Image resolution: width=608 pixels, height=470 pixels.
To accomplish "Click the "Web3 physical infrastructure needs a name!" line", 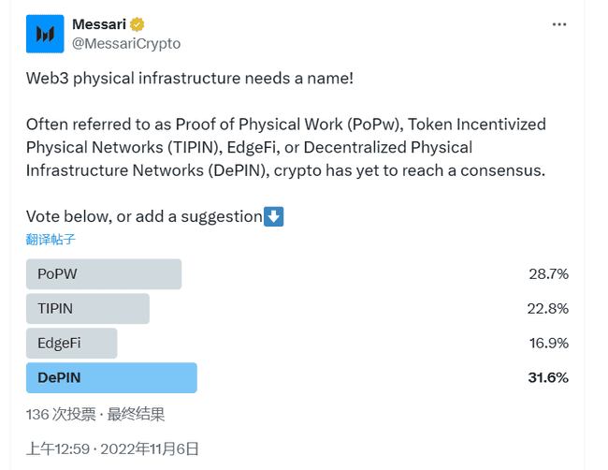I will (x=190, y=77).
